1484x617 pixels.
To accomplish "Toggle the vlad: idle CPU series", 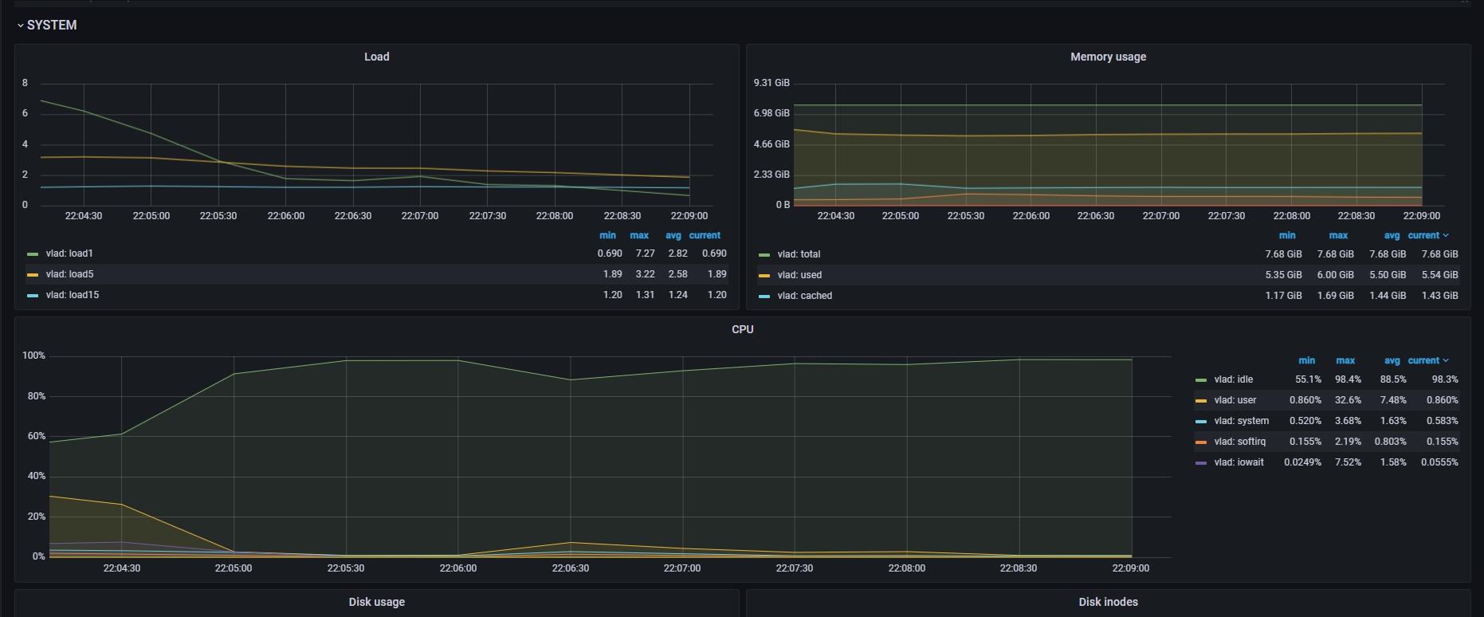I will point(1234,379).
